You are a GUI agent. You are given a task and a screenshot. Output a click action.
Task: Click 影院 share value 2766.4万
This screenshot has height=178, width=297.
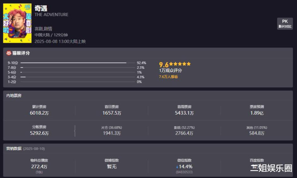184,133
